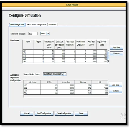Click UB2 region cell value 1
This screenshot has width=129, height=134.
tap(39, 54)
